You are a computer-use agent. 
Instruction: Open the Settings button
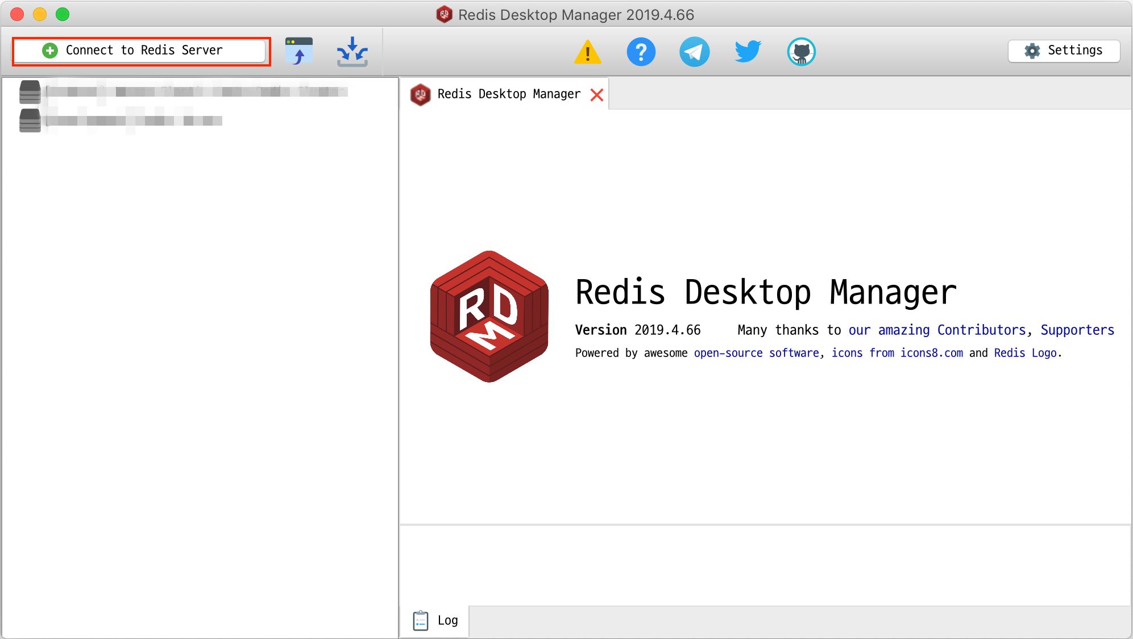pos(1064,51)
